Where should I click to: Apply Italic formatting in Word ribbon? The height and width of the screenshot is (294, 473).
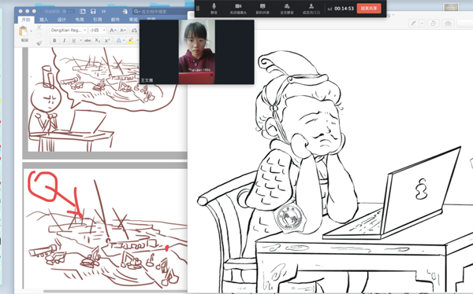64,40
